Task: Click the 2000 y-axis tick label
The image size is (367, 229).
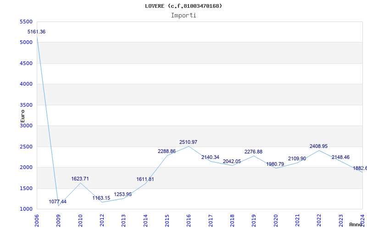Action: [x=26, y=168]
